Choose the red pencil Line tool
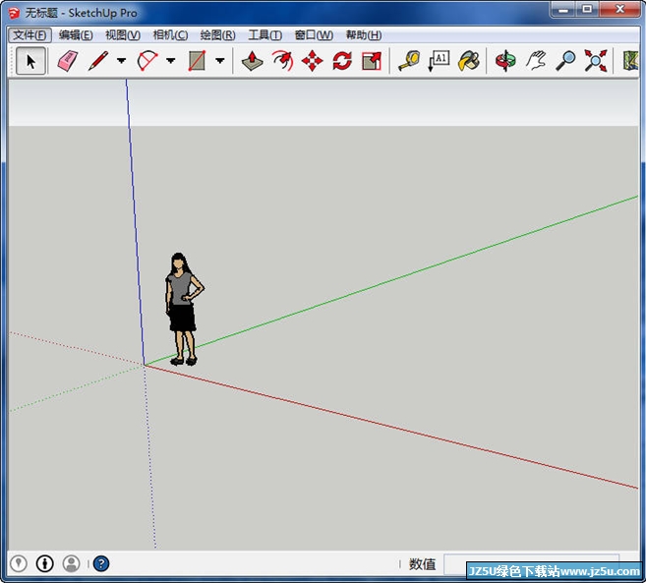646x583 pixels. (x=98, y=61)
